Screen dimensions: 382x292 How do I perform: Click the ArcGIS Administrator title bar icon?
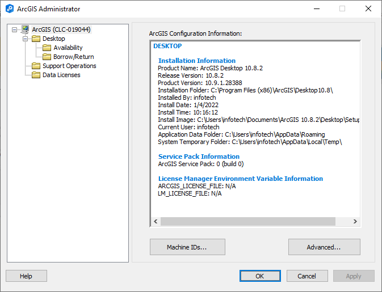[x=10, y=9]
